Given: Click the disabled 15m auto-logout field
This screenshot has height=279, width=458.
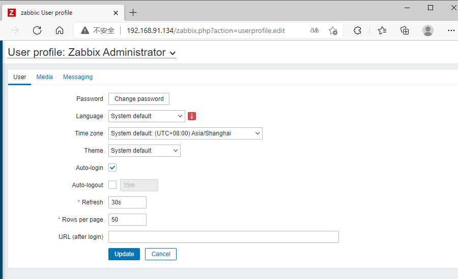Looking at the screenshot, I should [x=139, y=185].
